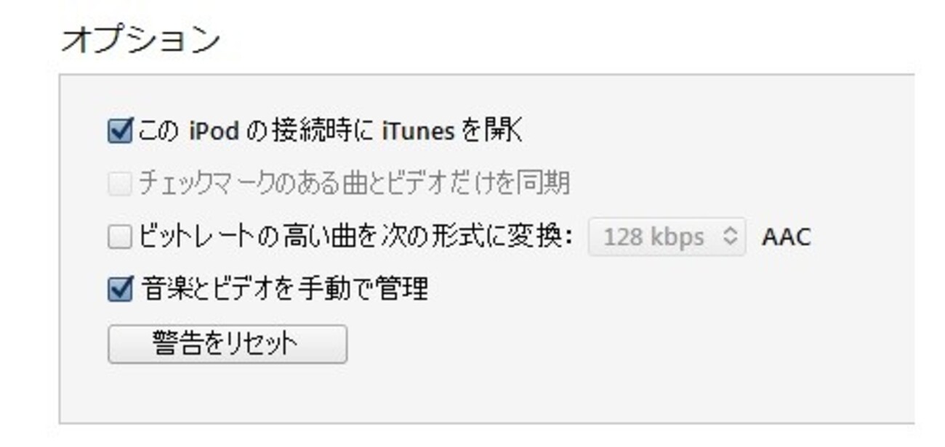
Task: Click the greyed-out チェックマークのある曲 sync checkbox
Action: click(120, 184)
